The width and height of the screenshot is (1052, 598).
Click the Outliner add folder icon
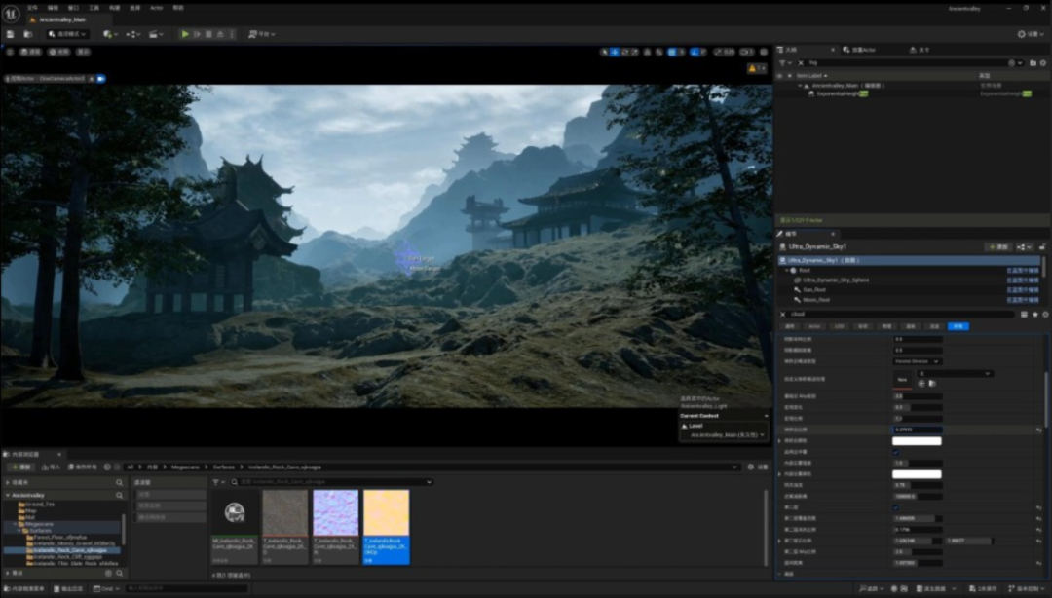point(1033,63)
